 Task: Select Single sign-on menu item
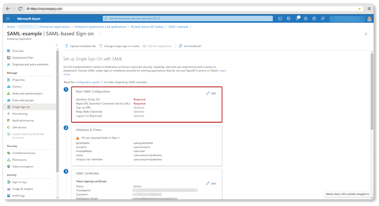point(30,107)
